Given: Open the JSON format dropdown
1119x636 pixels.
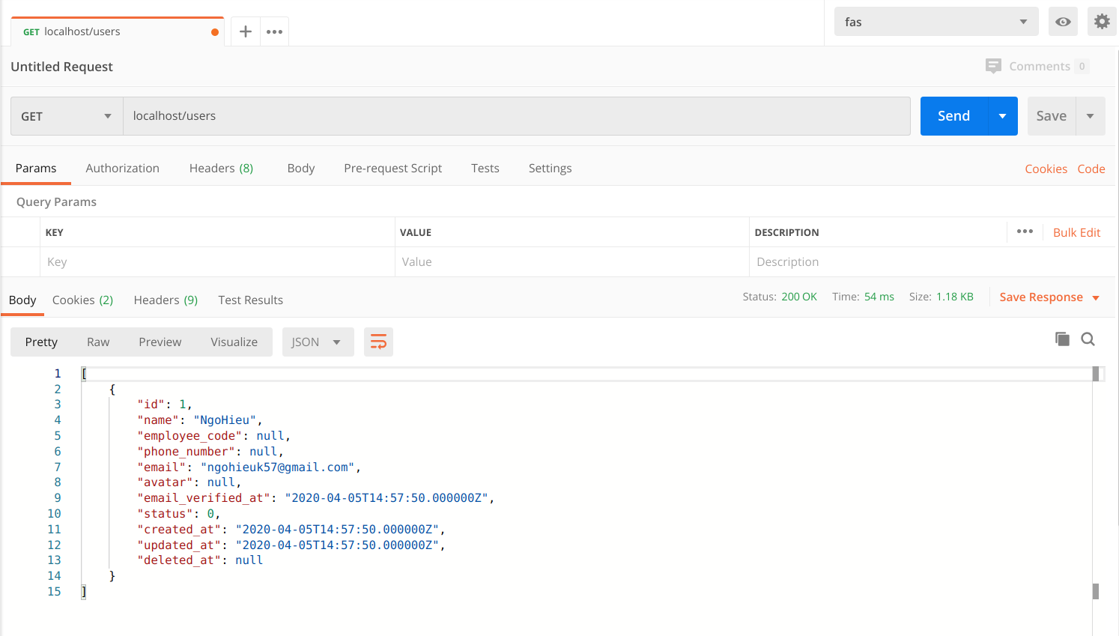Looking at the screenshot, I should [x=317, y=342].
